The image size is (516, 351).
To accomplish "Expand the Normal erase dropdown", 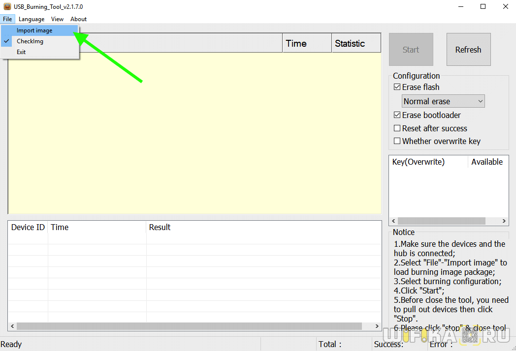I will click(x=443, y=101).
